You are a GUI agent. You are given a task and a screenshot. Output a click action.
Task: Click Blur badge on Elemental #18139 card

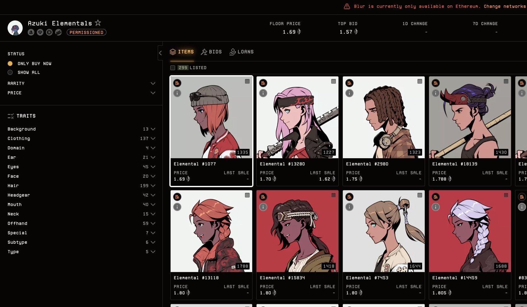[436, 83]
